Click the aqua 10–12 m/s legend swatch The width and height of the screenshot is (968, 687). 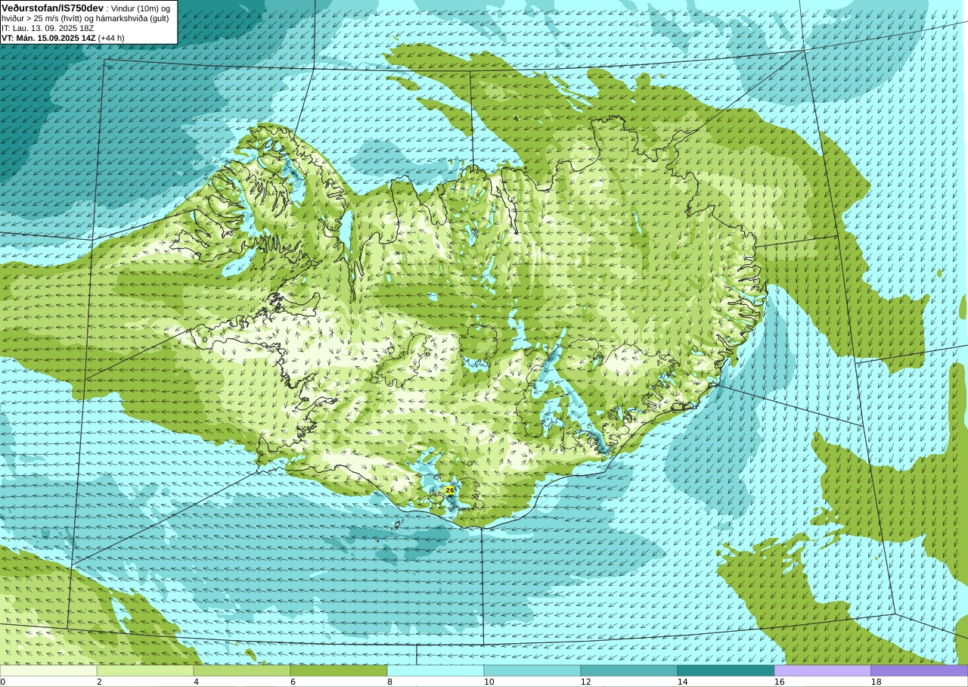tap(532, 670)
